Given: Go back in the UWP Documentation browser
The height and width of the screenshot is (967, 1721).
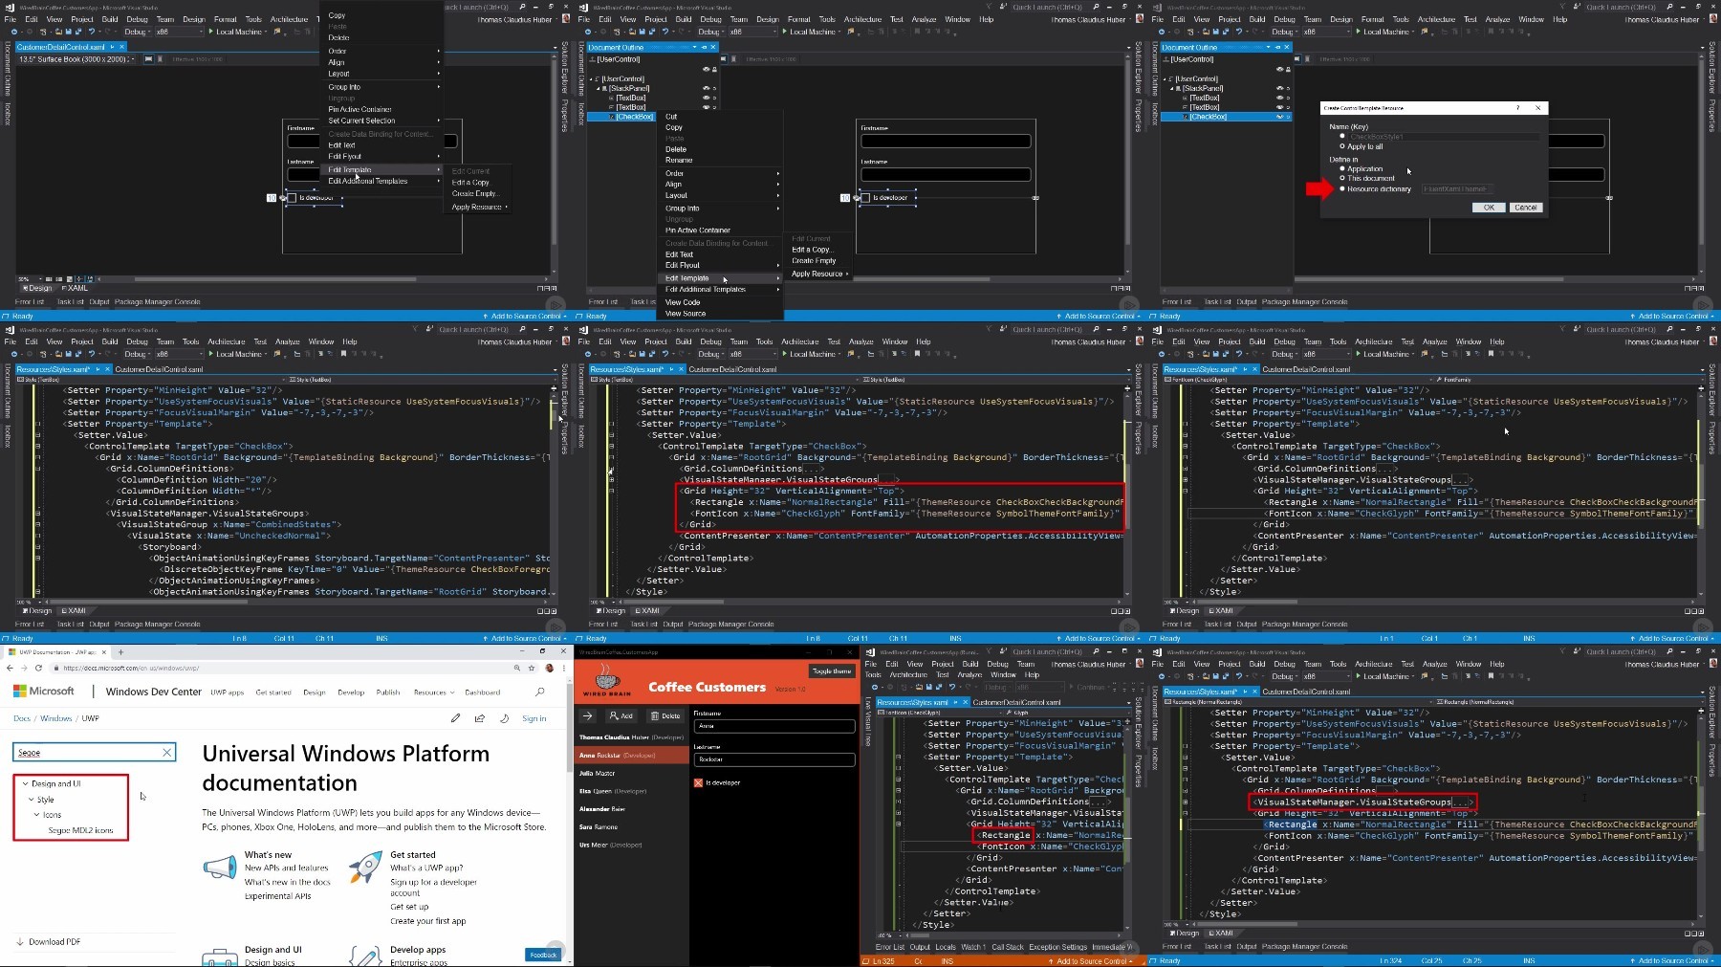Looking at the screenshot, I should [x=10, y=668].
